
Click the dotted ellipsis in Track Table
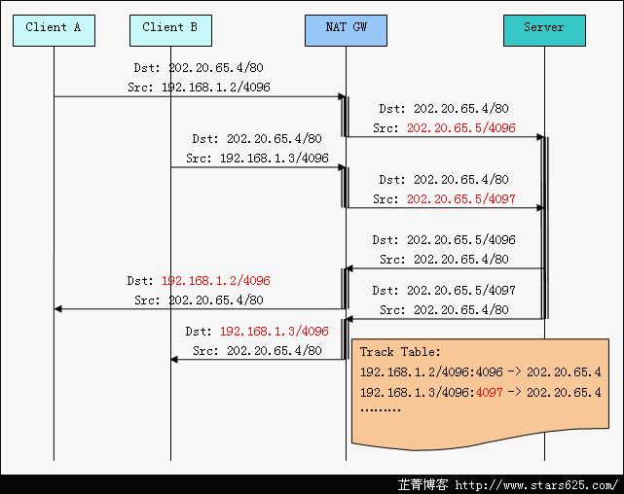pyautogui.click(x=381, y=409)
